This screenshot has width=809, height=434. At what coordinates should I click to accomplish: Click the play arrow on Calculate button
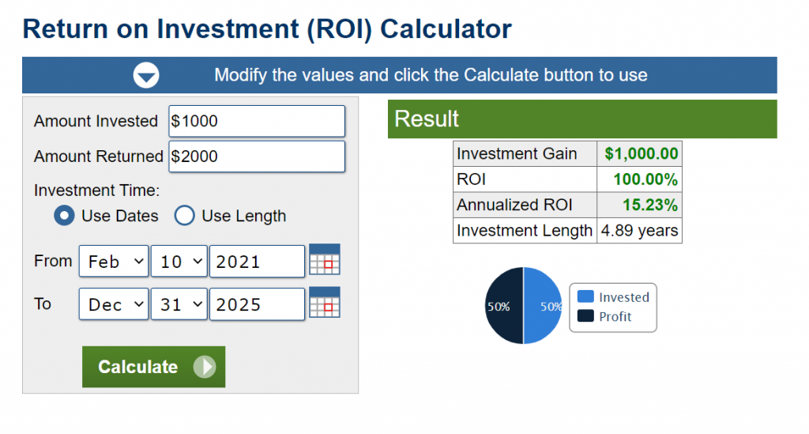pos(204,367)
